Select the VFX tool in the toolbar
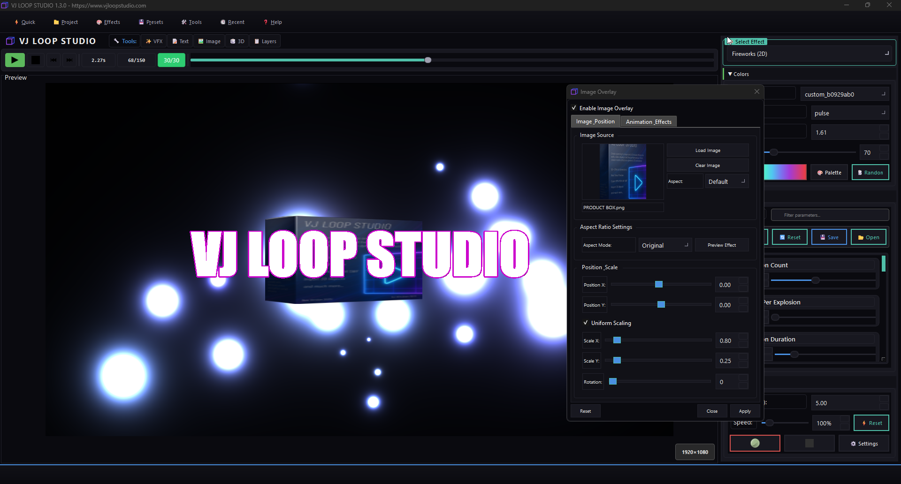The image size is (901, 484). pos(154,41)
